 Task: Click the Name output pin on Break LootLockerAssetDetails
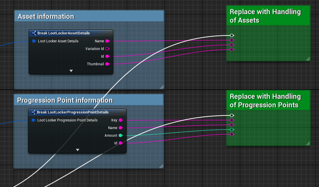coord(107,41)
